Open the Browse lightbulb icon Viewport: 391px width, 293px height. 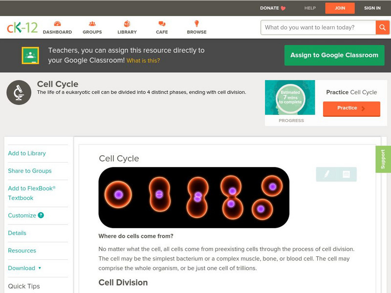(196, 24)
